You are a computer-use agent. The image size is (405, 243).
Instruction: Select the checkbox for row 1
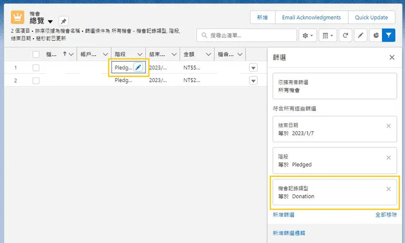(36, 68)
